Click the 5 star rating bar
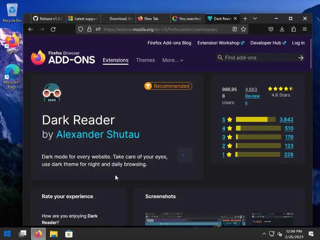This screenshot has height=240, width=320. (256, 119)
